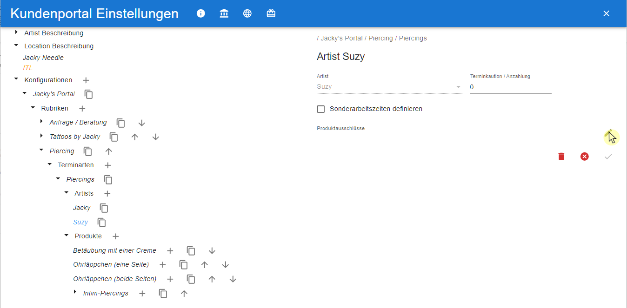Move Tattoos by Jacky down
627x308 pixels.
pyautogui.click(x=156, y=137)
